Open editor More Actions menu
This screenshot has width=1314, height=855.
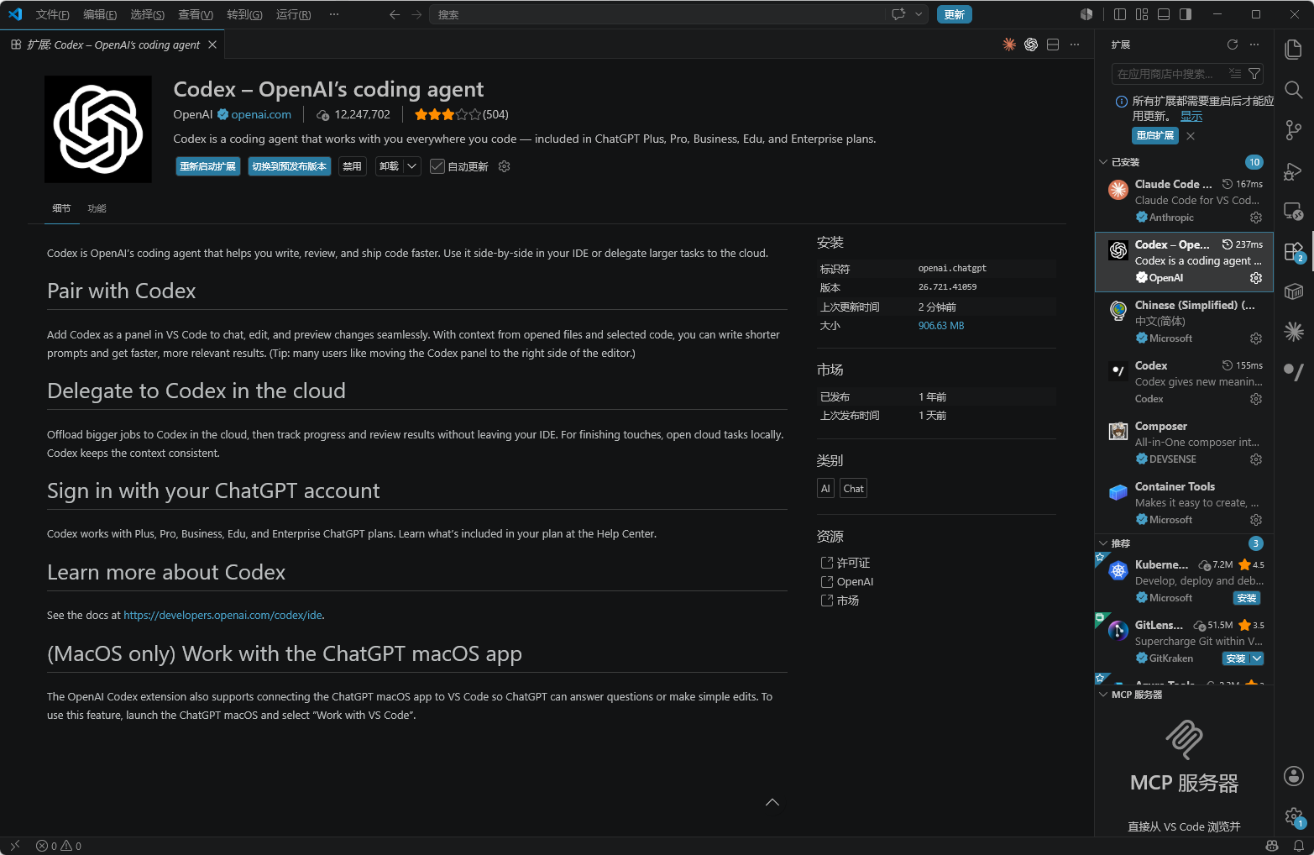pos(1075,45)
